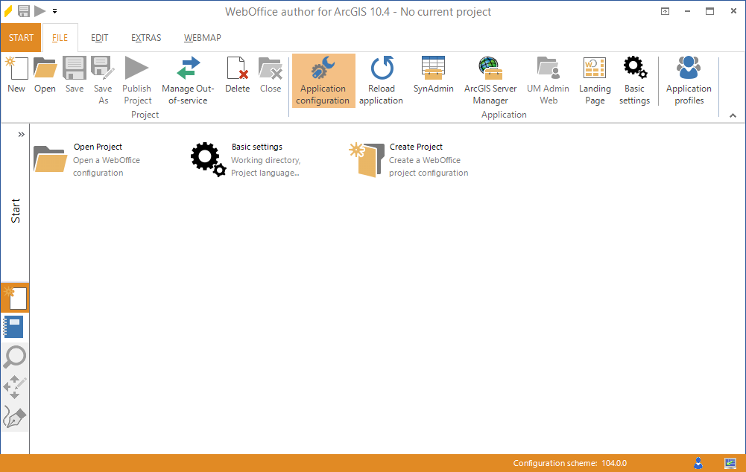746x472 pixels.
Task: Open the notebook panel in the sidebar
Action: [x=15, y=326]
